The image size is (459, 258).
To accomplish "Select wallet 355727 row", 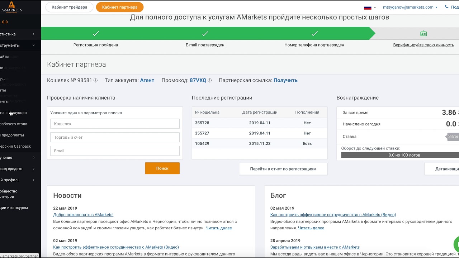I will tap(260, 133).
